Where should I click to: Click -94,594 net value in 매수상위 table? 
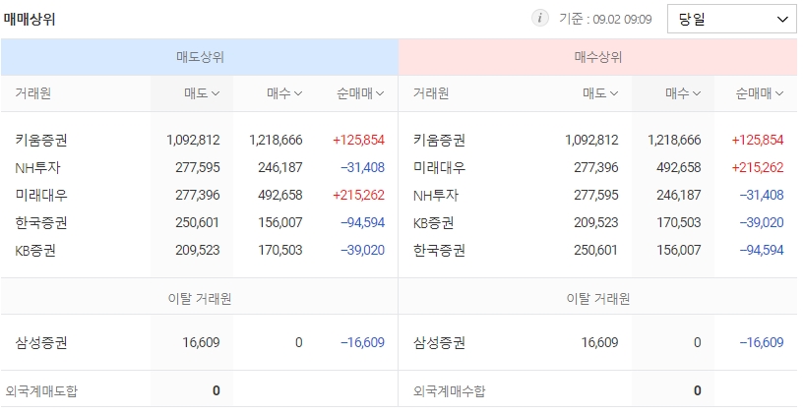pos(761,251)
